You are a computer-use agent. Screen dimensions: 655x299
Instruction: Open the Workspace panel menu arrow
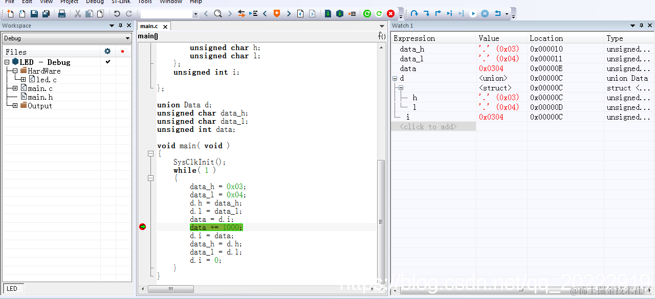112,26
